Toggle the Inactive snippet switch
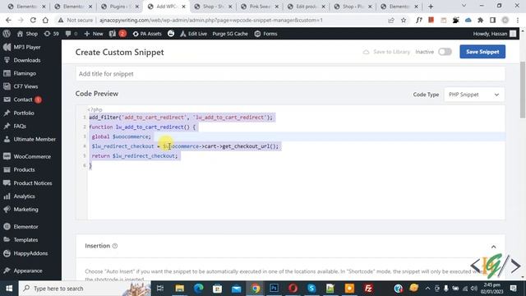This screenshot has height=296, width=526. tap(445, 52)
